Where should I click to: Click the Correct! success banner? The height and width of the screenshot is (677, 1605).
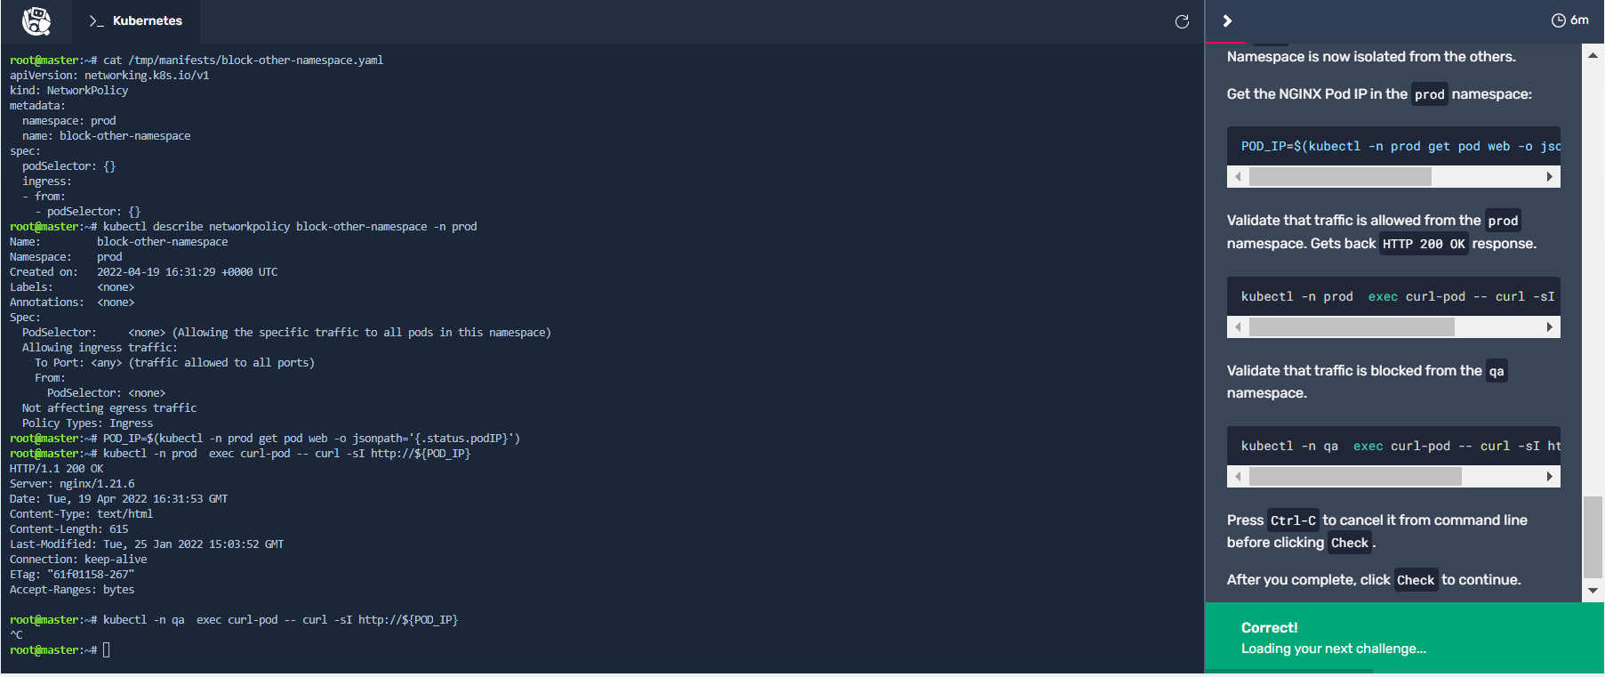[1404, 638]
